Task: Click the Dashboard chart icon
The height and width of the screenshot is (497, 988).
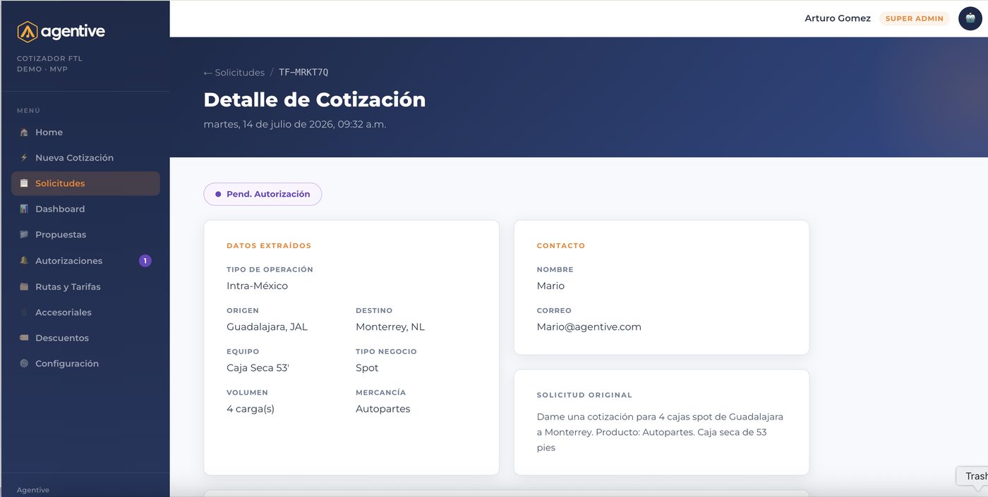Action: point(24,209)
